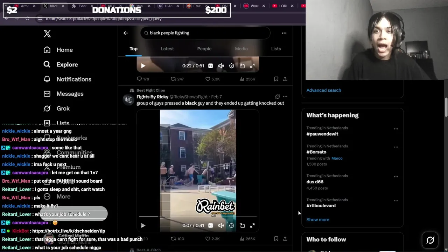
Task: Click Show more under What's happening
Action: point(318,219)
